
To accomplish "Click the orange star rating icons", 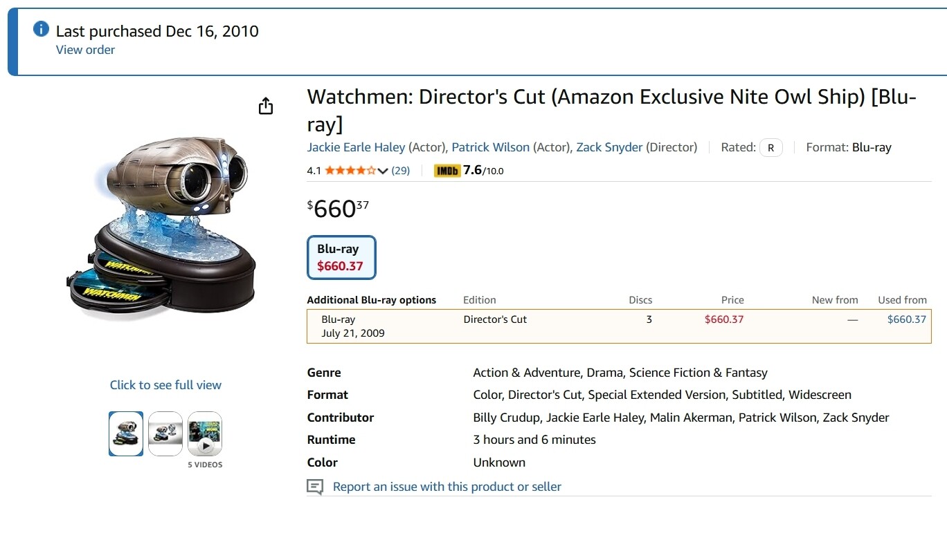I will (x=350, y=171).
